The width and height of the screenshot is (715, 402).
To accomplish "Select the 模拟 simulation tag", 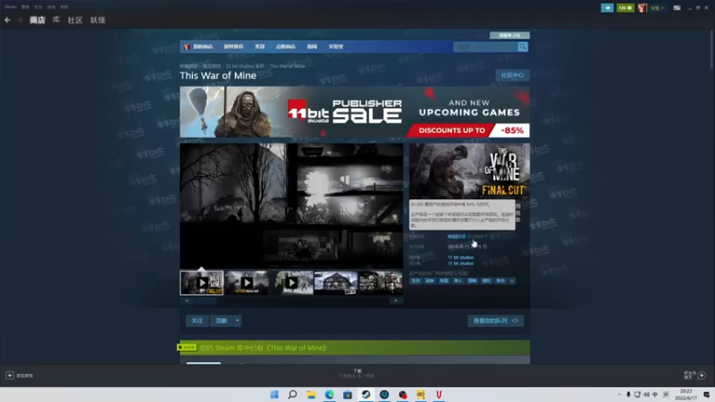I will [x=486, y=281].
